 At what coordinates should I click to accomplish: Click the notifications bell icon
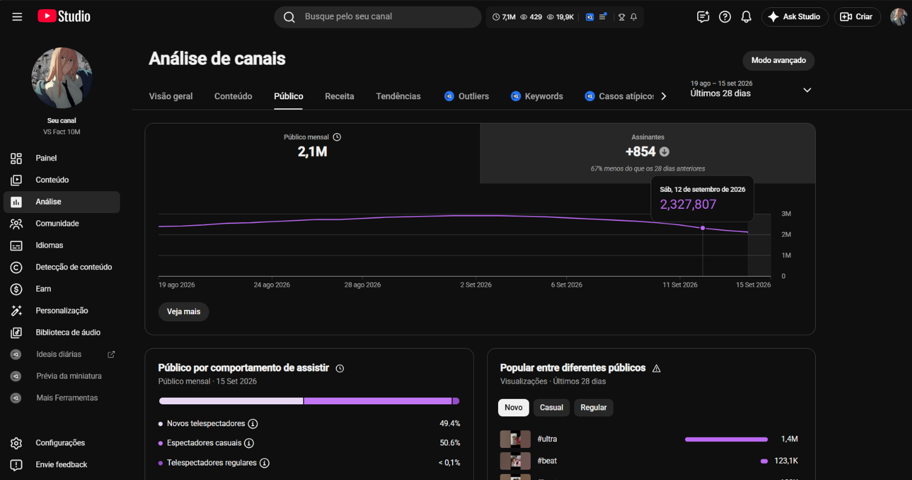pos(746,17)
